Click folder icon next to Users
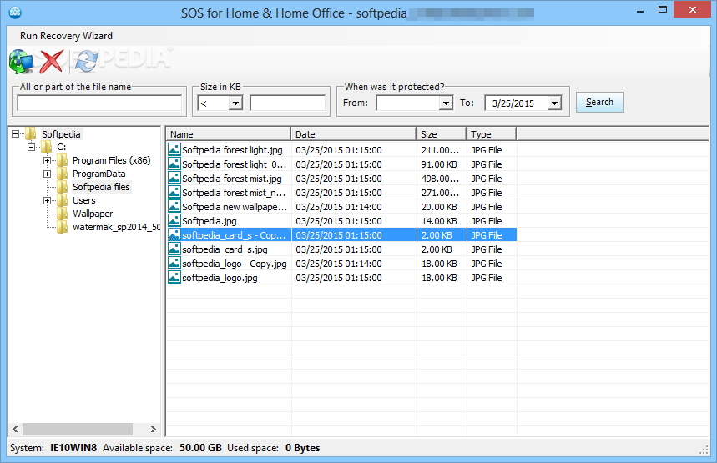The image size is (717, 463). pyautogui.click(x=63, y=200)
